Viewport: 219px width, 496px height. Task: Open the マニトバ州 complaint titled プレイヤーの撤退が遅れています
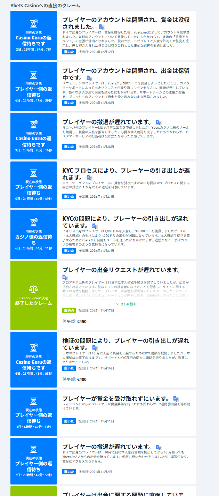[x=107, y=122]
